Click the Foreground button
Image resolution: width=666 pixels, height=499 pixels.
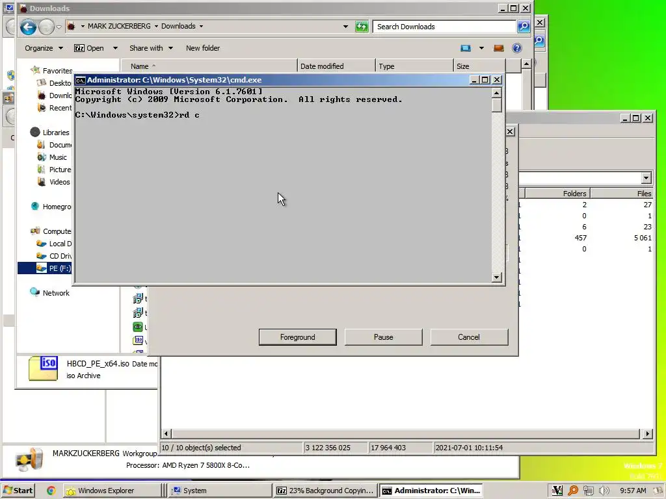pyautogui.click(x=297, y=337)
